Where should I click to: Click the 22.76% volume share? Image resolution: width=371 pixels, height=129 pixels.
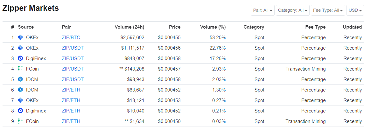218,48
